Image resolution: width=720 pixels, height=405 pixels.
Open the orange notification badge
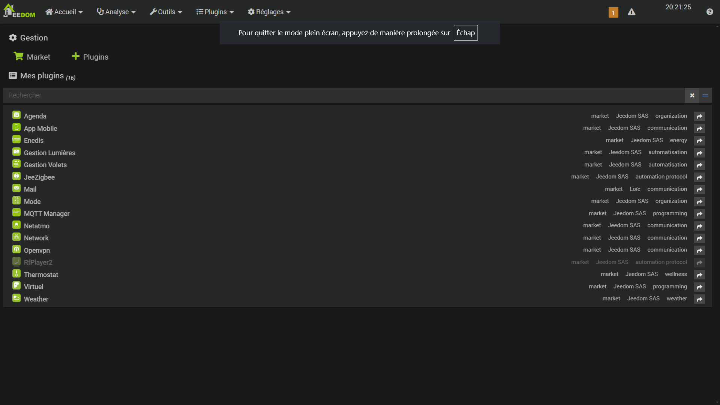[613, 12]
